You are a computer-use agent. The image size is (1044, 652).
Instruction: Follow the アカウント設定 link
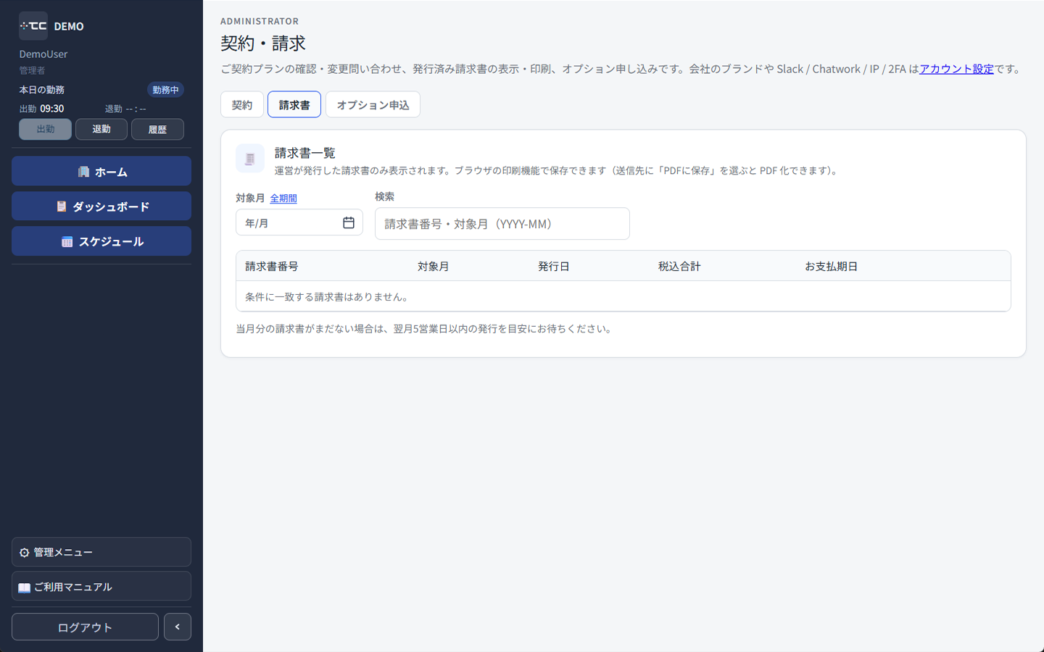(956, 69)
